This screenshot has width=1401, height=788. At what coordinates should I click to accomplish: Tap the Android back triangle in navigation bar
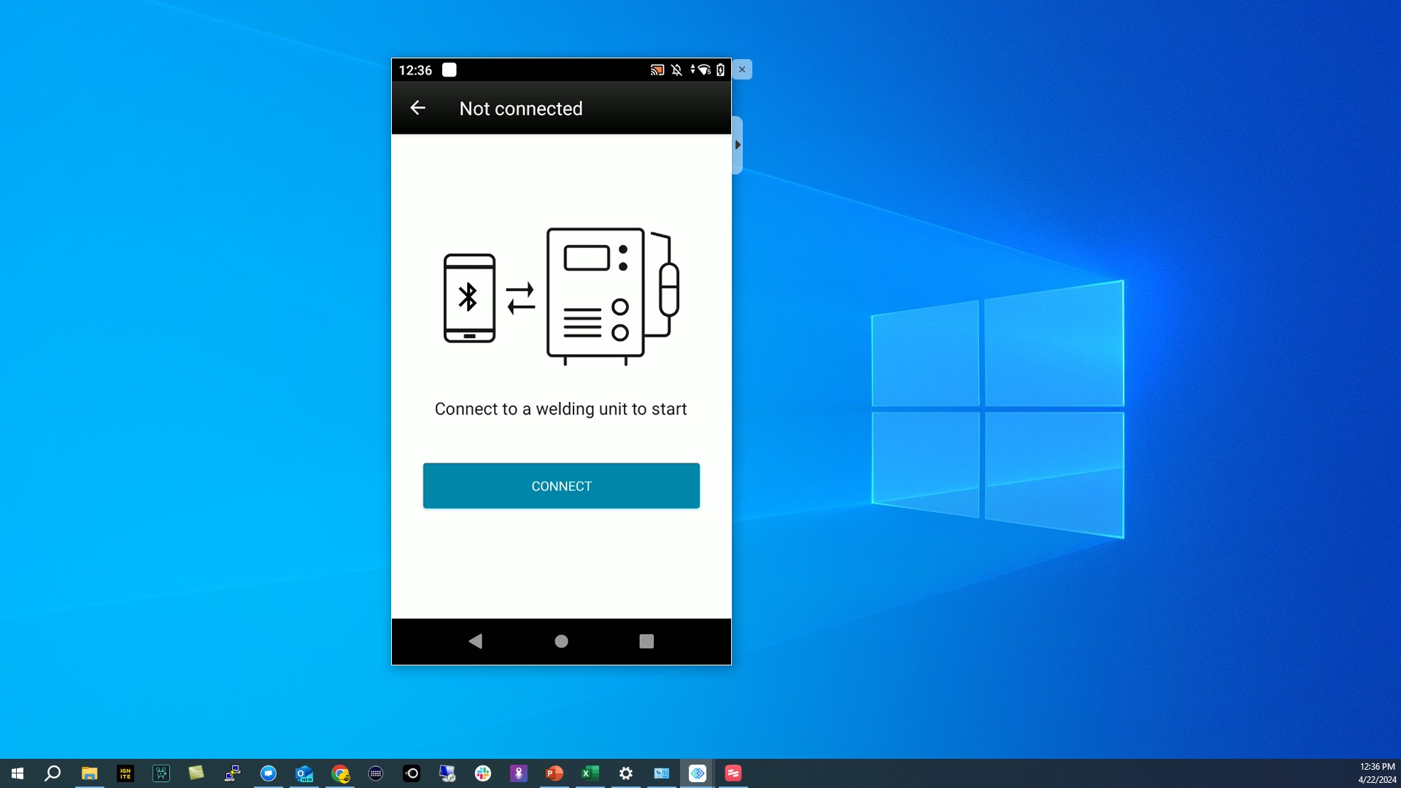point(476,641)
